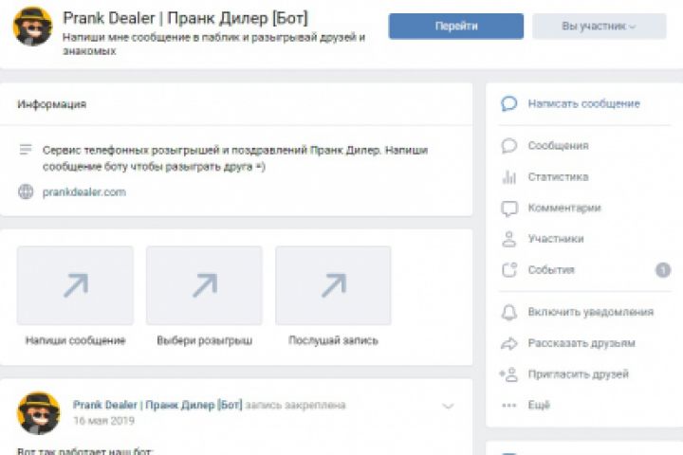Open the События menu entry
The height and width of the screenshot is (455, 683).
pos(551,270)
